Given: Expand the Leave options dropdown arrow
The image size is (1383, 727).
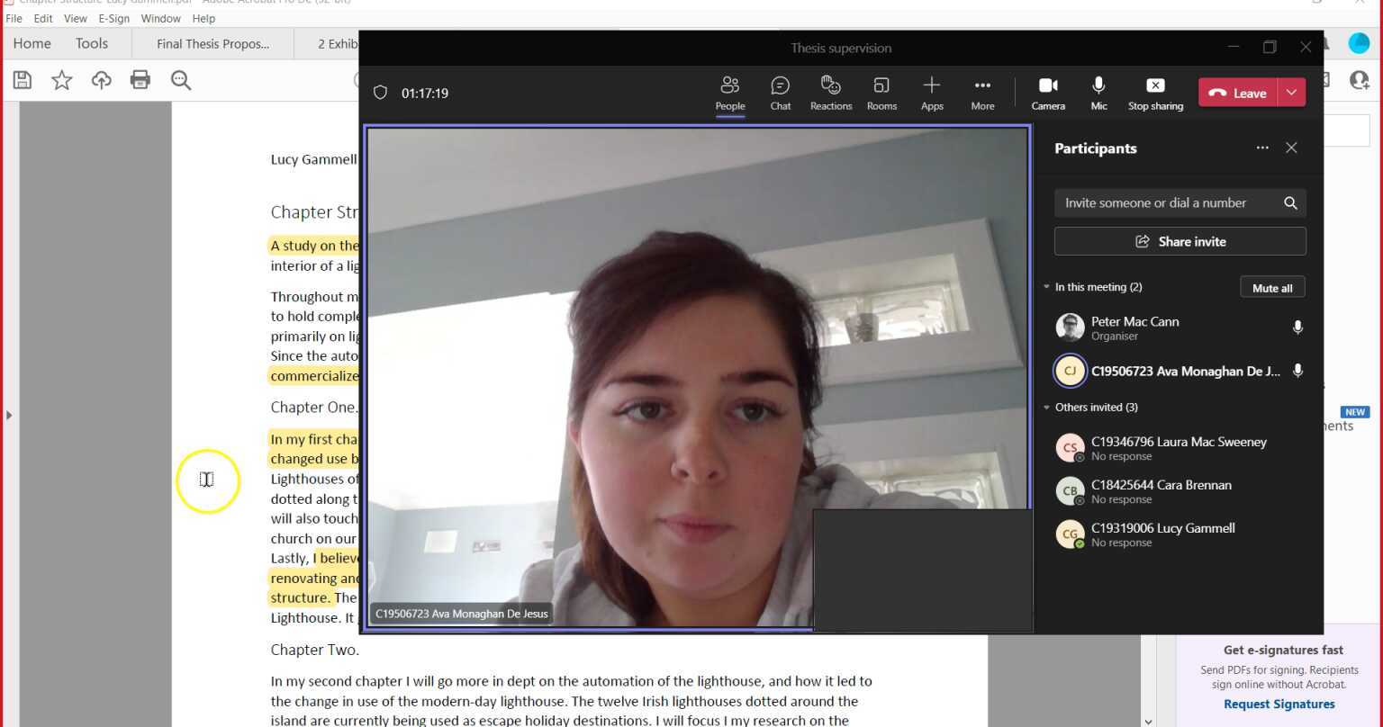Looking at the screenshot, I should coord(1292,93).
